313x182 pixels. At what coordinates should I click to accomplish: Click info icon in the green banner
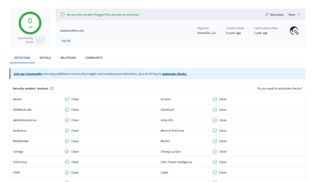[x=63, y=14]
